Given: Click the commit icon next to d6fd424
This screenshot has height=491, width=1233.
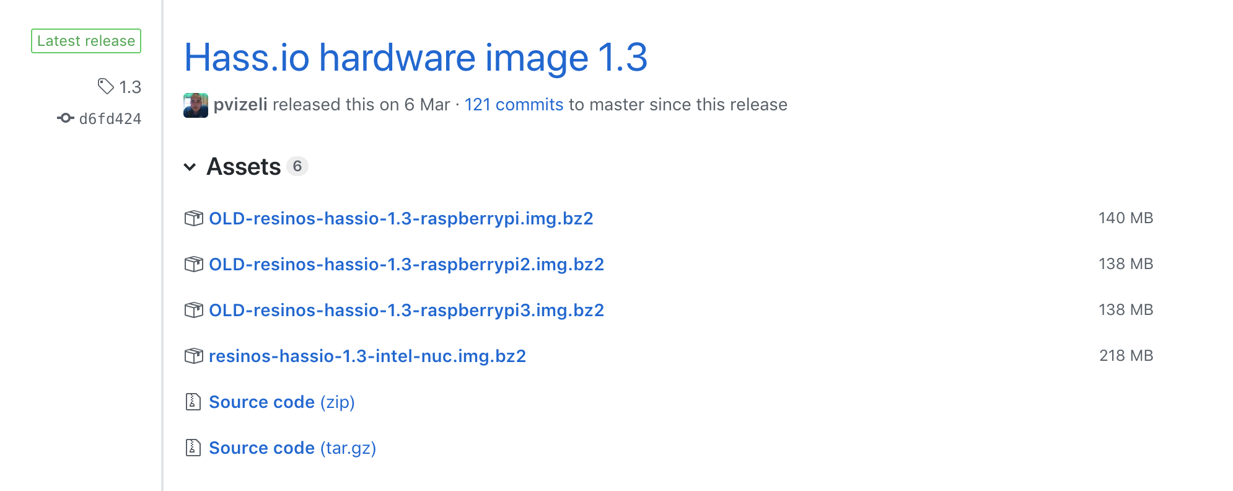Looking at the screenshot, I should coord(66,118).
